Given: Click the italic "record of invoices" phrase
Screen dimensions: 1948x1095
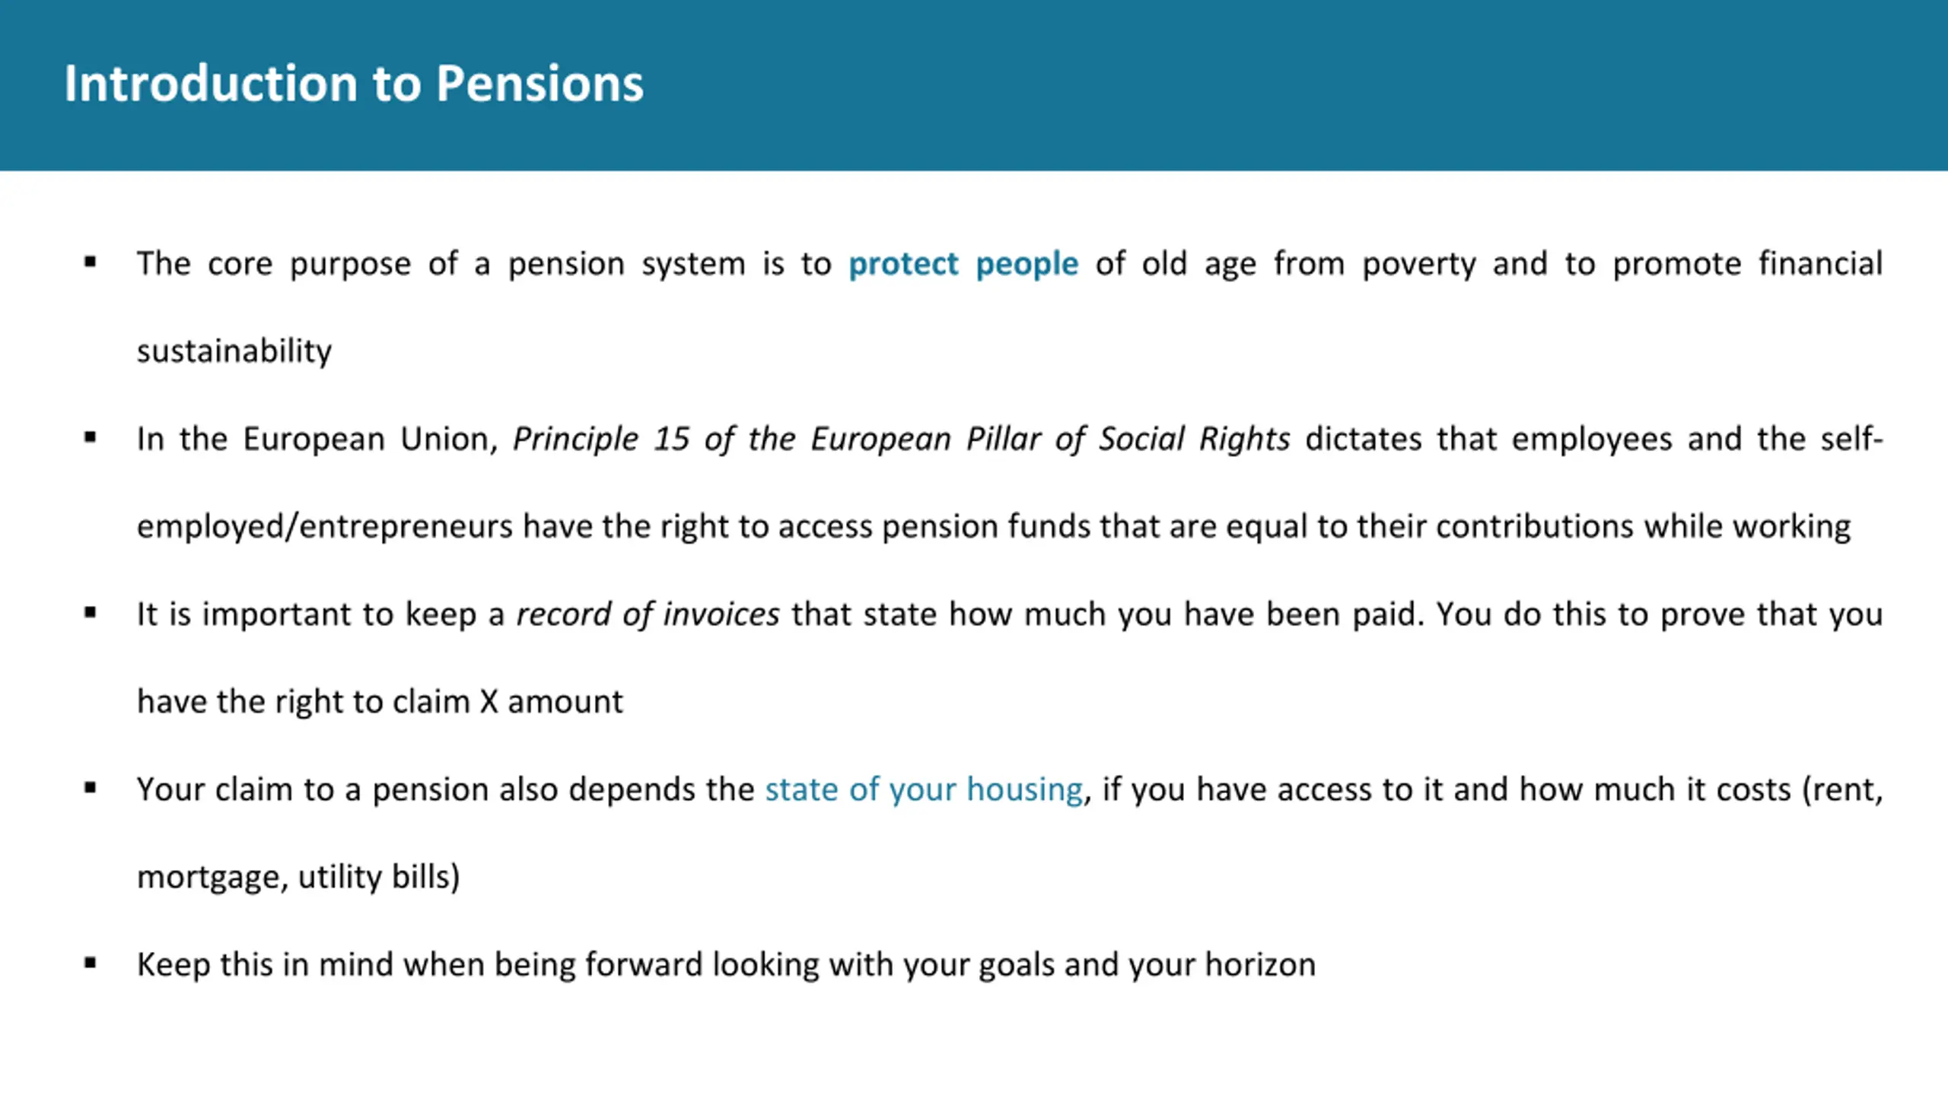Looking at the screenshot, I should pyautogui.click(x=648, y=614).
